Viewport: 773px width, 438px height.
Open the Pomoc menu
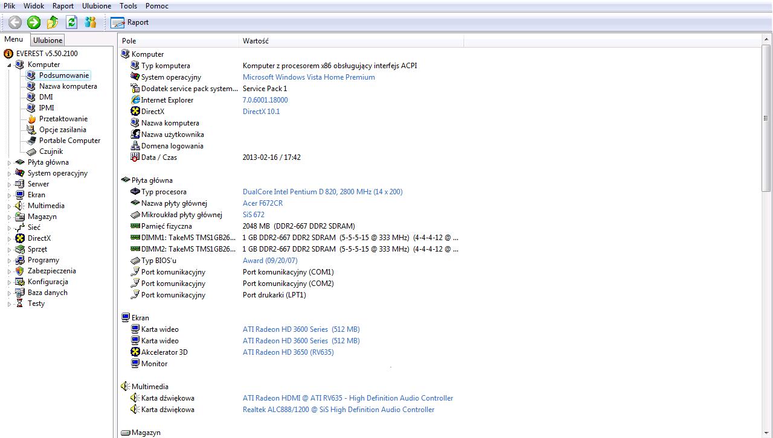point(157,6)
